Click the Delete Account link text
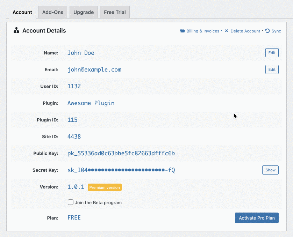 click(245, 31)
